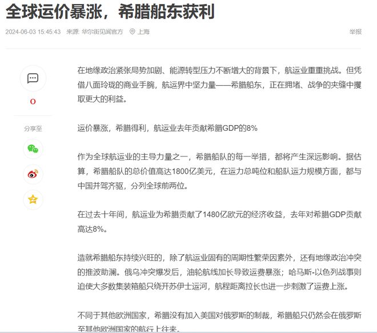Click the 举报 report link
The height and width of the screenshot is (333, 377).
coord(355,32)
